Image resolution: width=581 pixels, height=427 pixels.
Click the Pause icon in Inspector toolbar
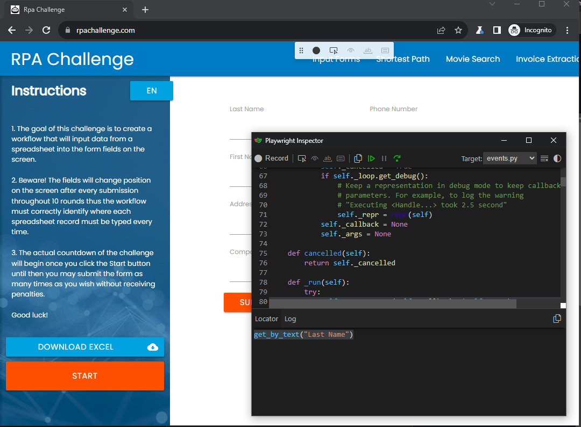pos(384,158)
